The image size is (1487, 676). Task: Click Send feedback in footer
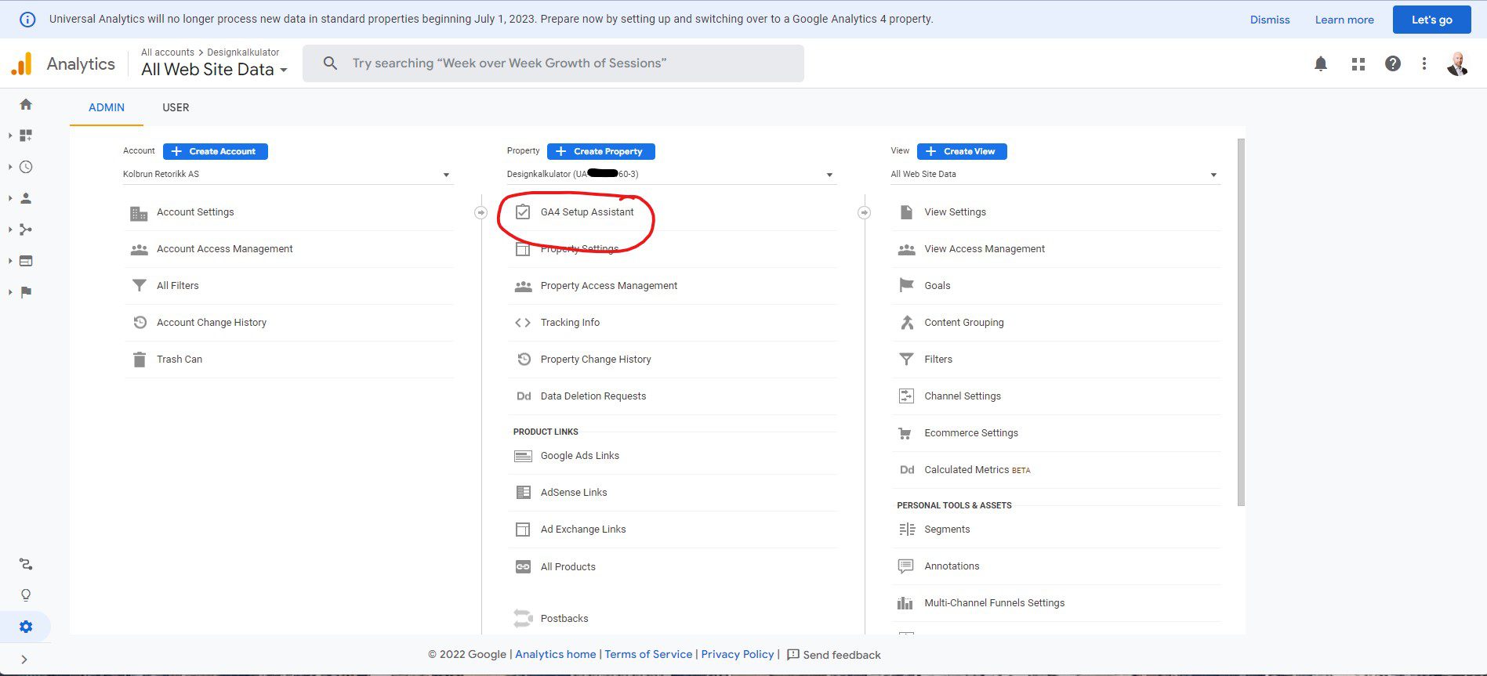pos(834,655)
